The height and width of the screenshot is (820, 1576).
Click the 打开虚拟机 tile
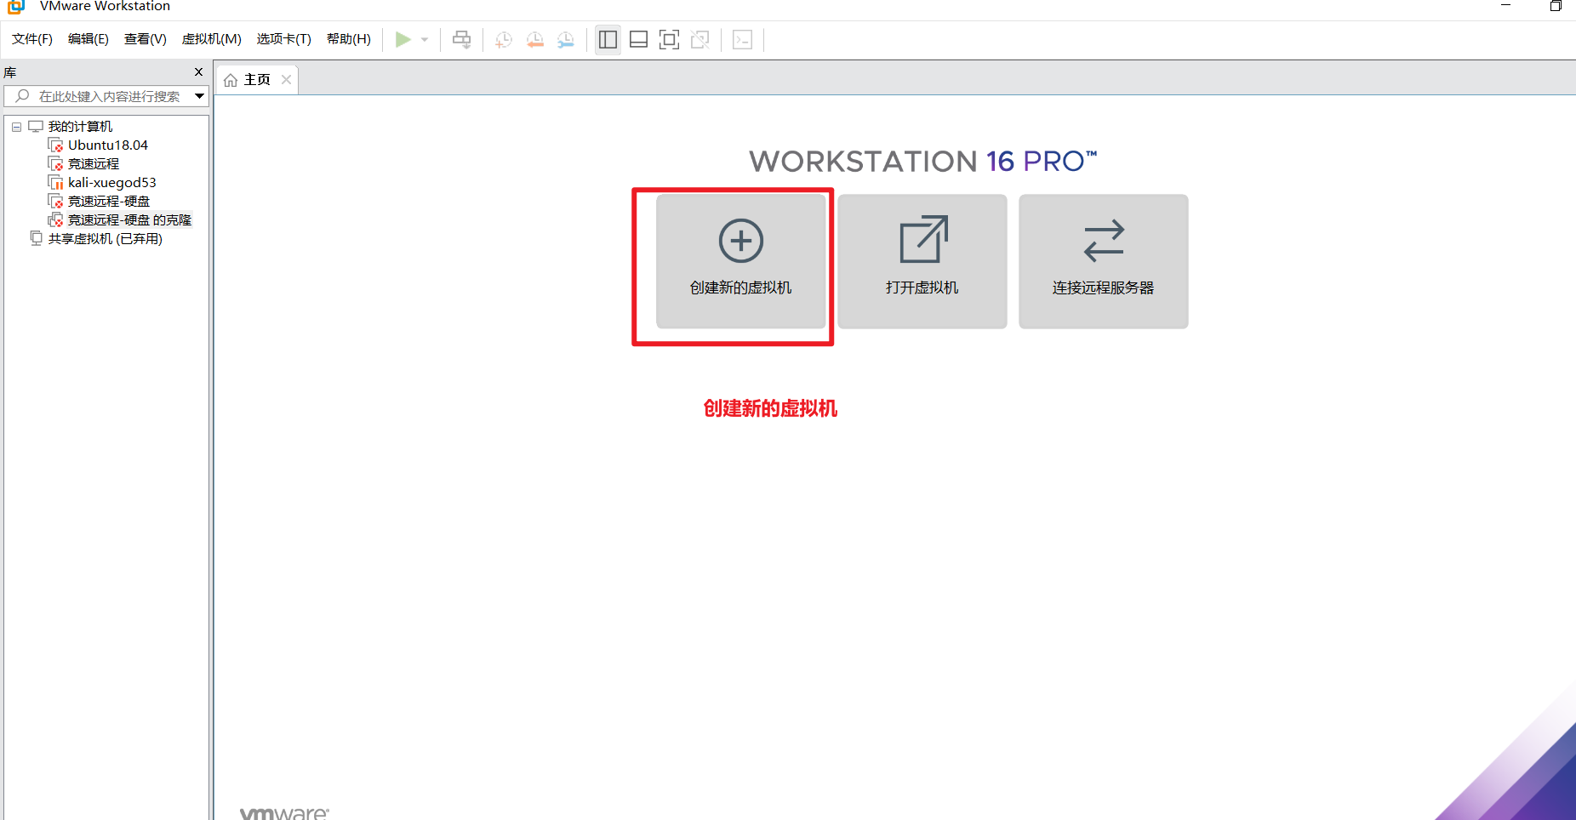coord(922,261)
